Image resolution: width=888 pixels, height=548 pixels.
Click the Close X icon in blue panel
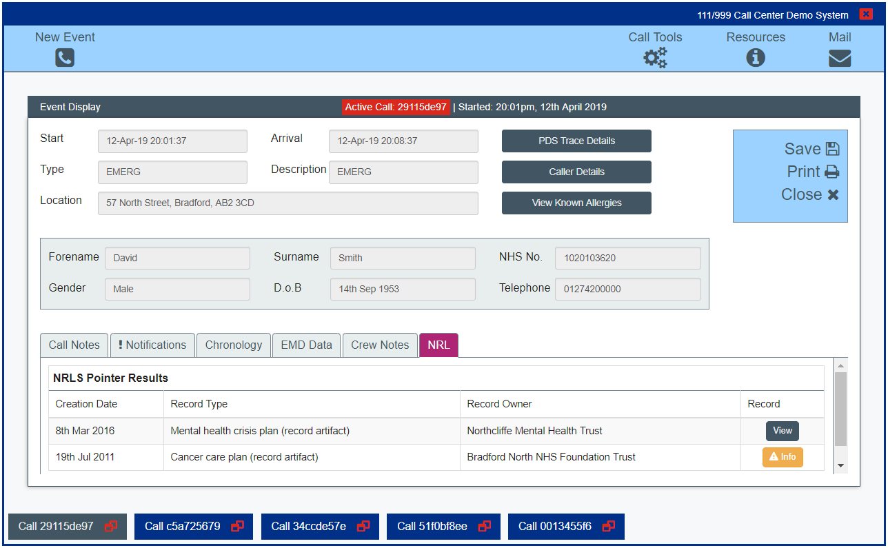[x=833, y=194]
